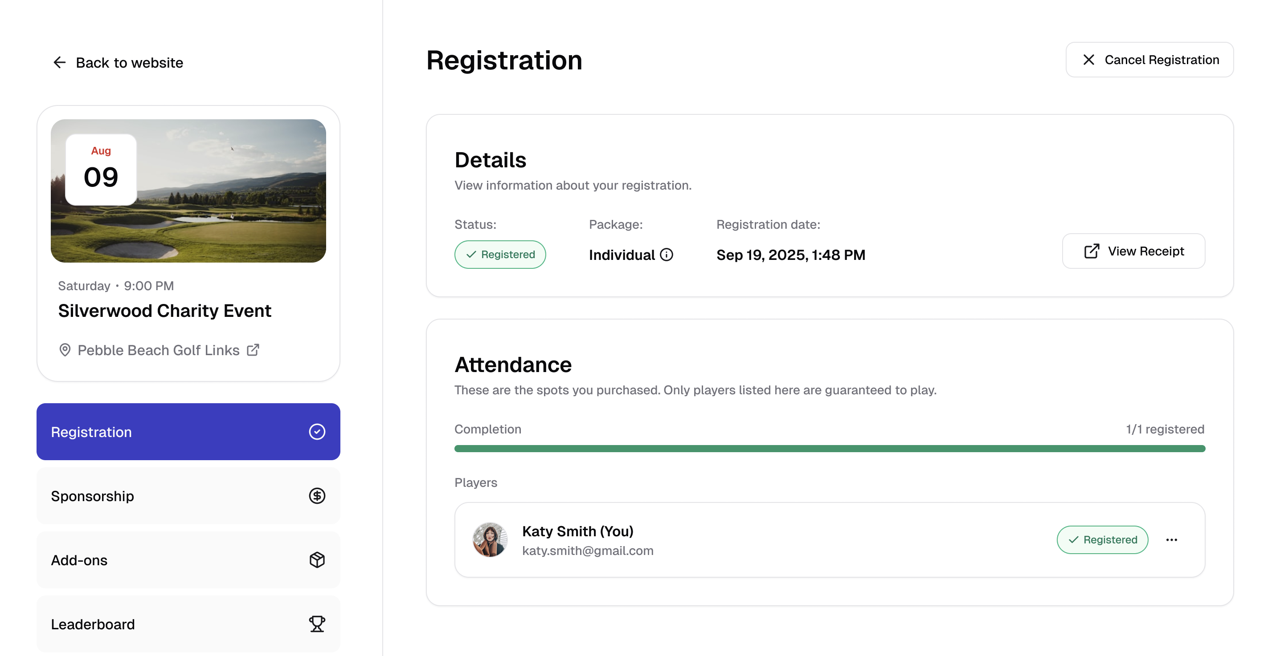The height and width of the screenshot is (656, 1276).
Task: Click the Registered status badge under Details
Action: pos(500,254)
